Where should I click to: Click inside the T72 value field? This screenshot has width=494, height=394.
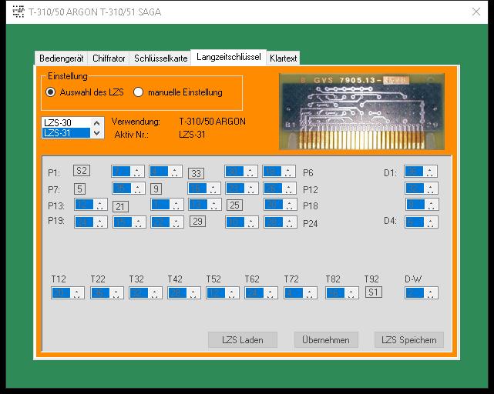pos(294,293)
